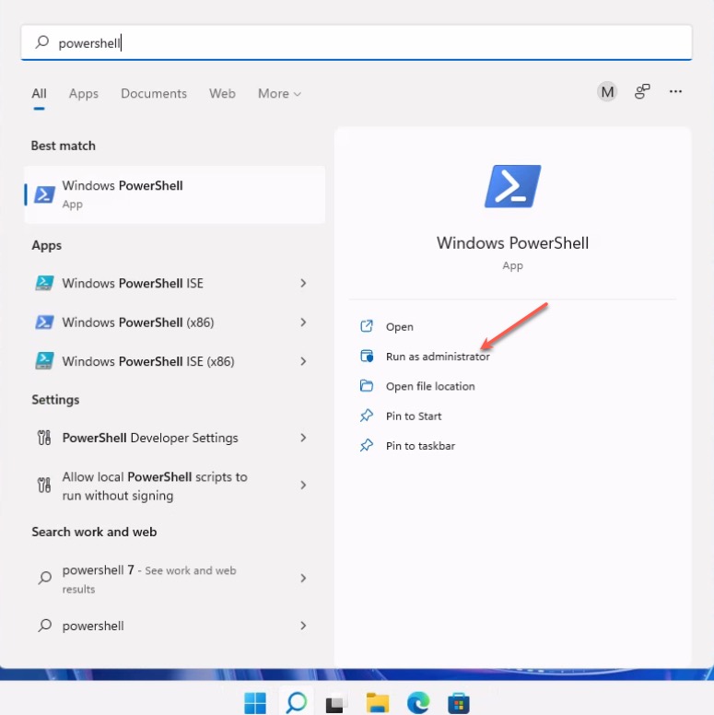The height and width of the screenshot is (715, 714).
Task: Click the Run as administrator shield icon
Action: click(x=367, y=356)
